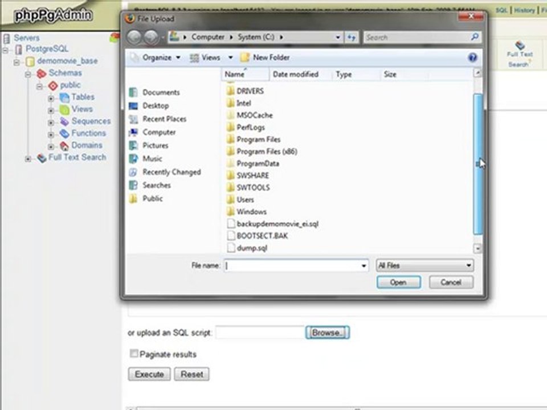Click the Reset button
This screenshot has height=410, width=547.
[192, 374]
